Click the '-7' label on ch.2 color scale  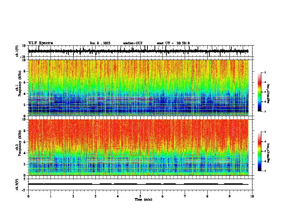point(265,171)
